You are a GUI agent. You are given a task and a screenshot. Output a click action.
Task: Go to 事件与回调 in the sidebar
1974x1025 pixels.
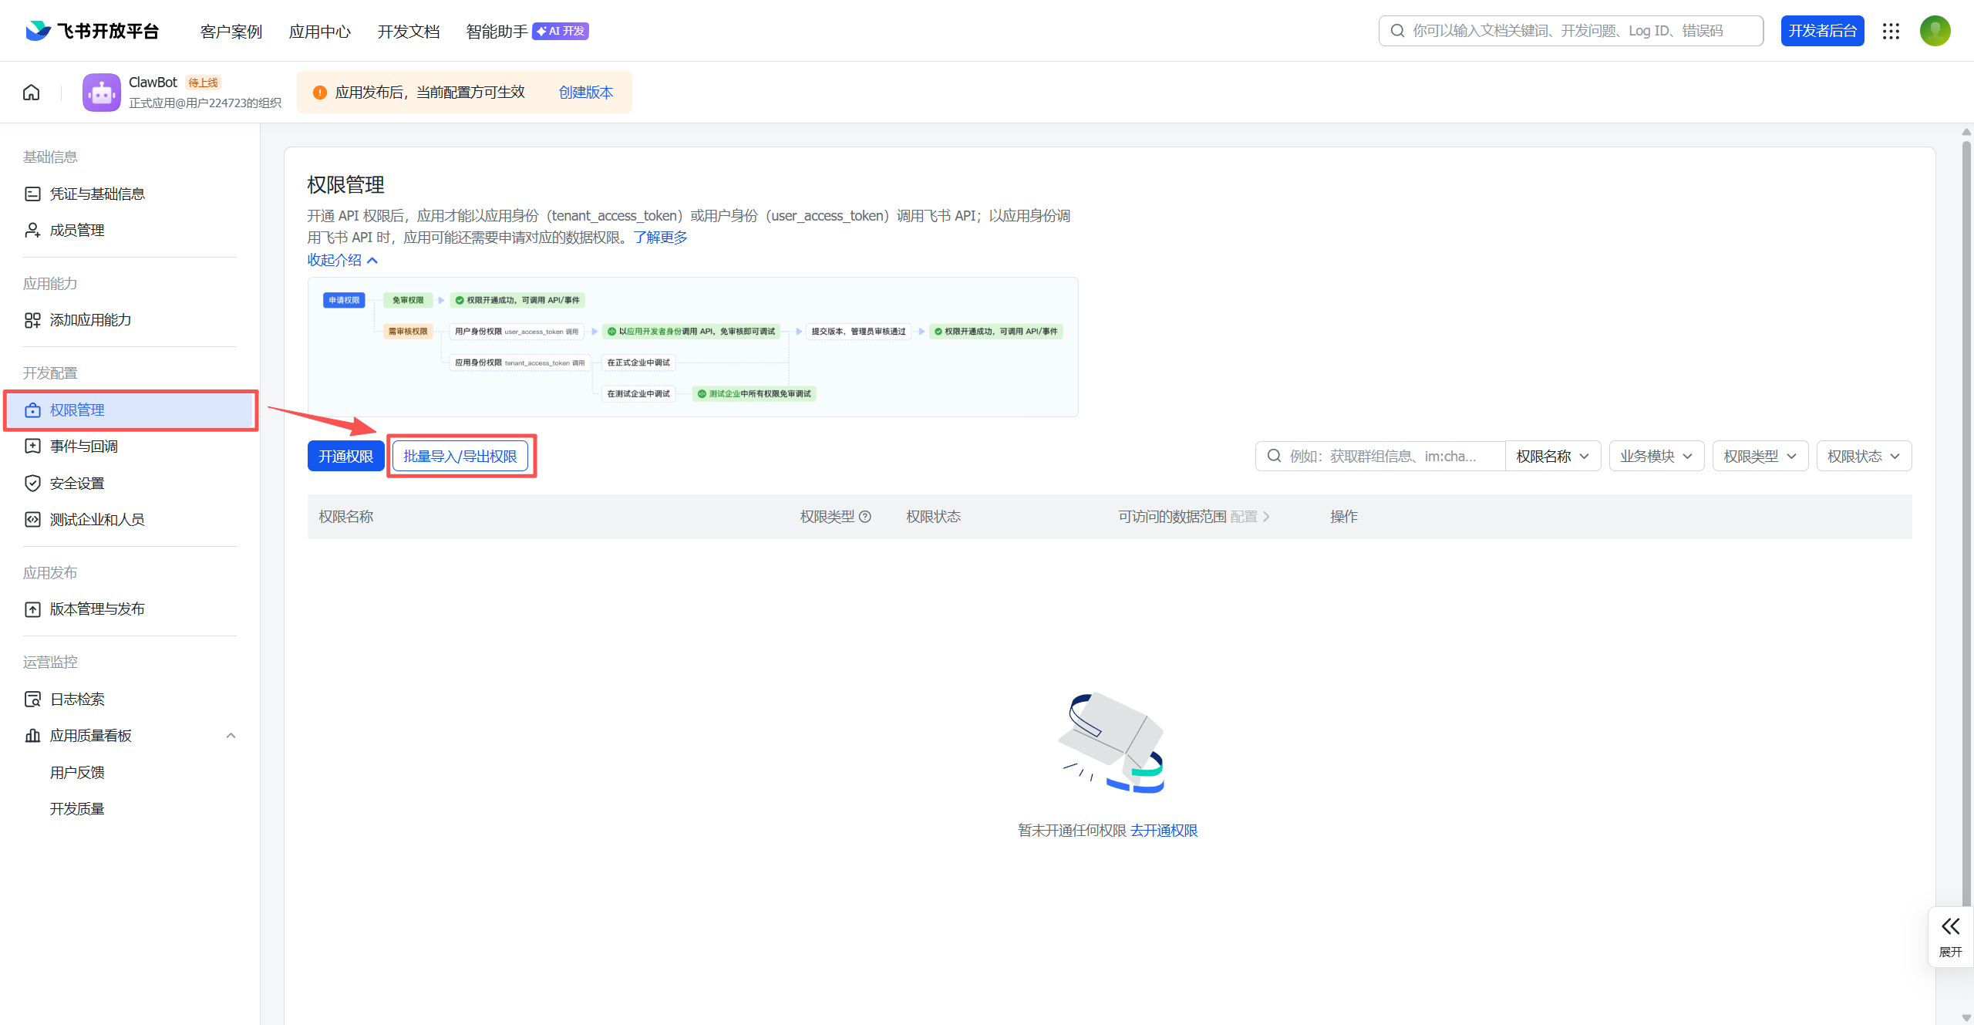[84, 447]
